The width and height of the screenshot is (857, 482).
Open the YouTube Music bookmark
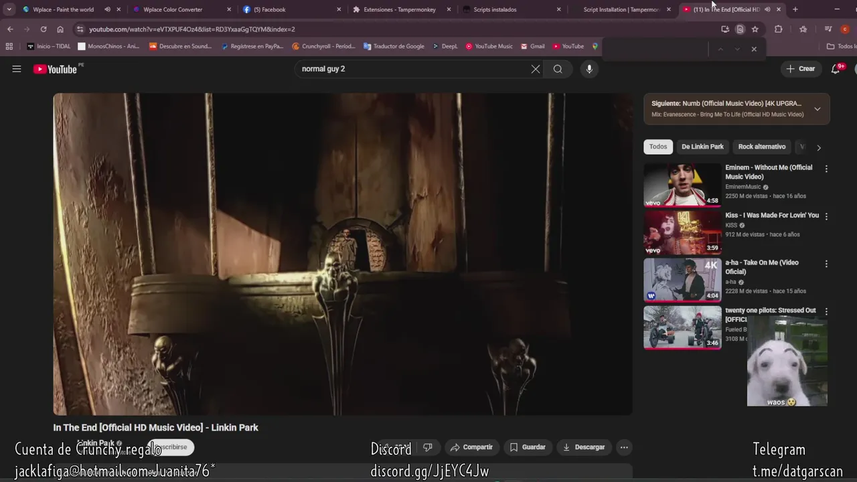tap(489, 46)
